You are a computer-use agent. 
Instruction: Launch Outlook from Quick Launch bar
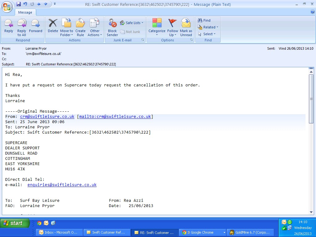click(46, 223)
